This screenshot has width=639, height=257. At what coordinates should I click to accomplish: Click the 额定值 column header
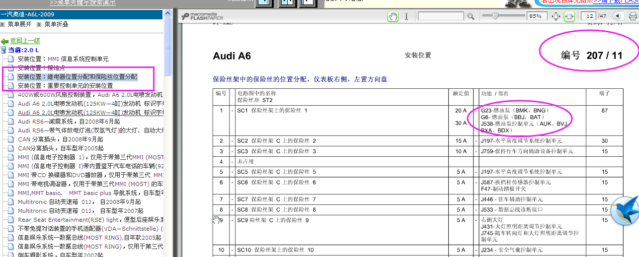pyautogui.click(x=461, y=93)
